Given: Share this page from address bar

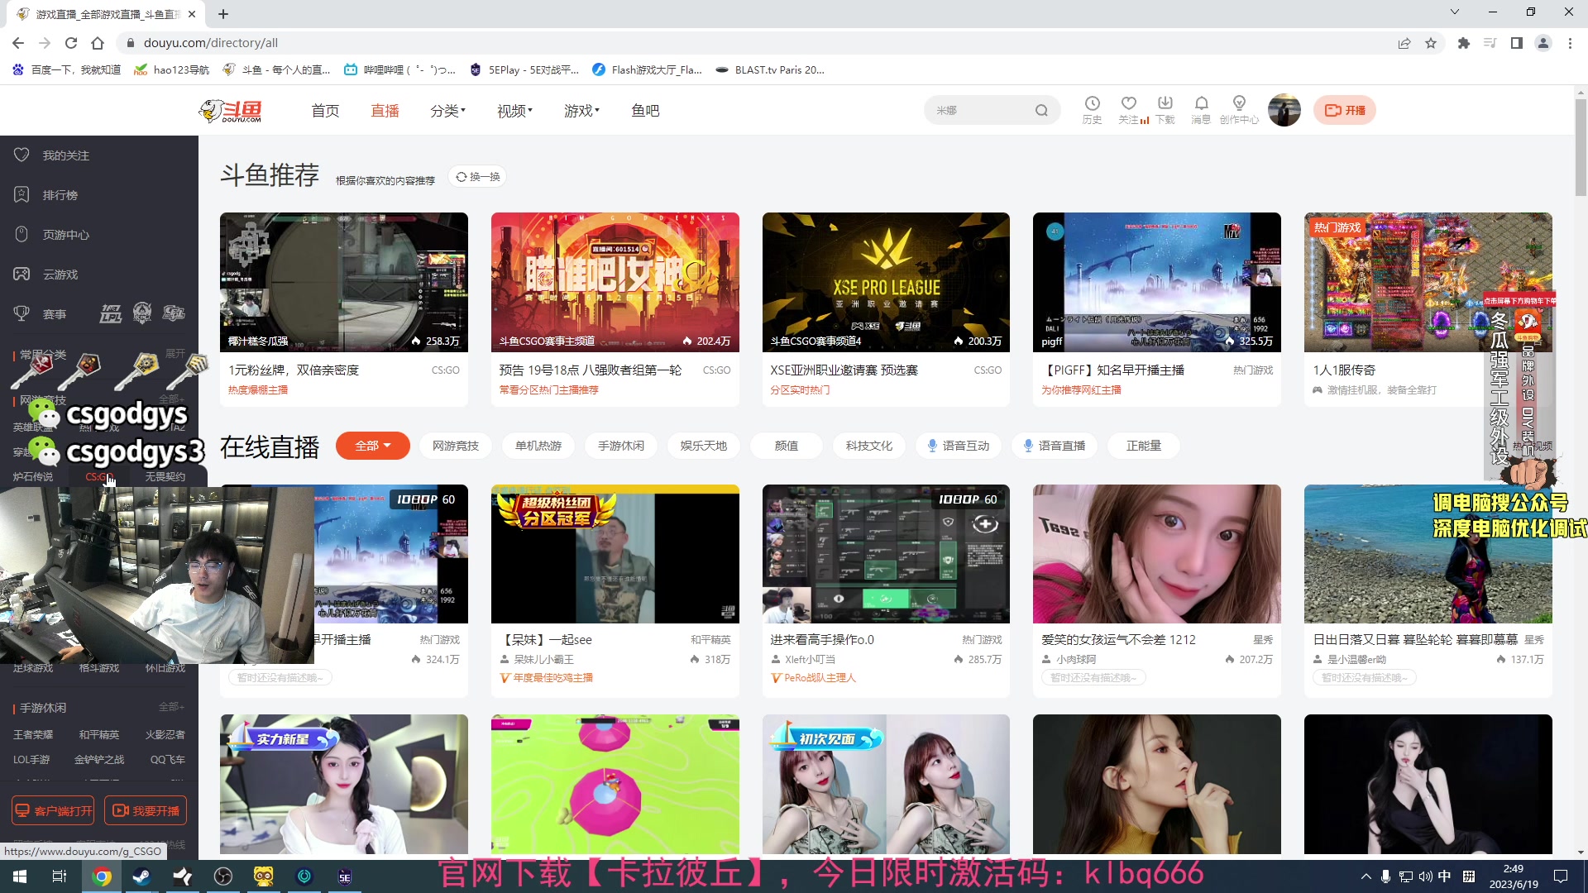Looking at the screenshot, I should tap(1404, 43).
